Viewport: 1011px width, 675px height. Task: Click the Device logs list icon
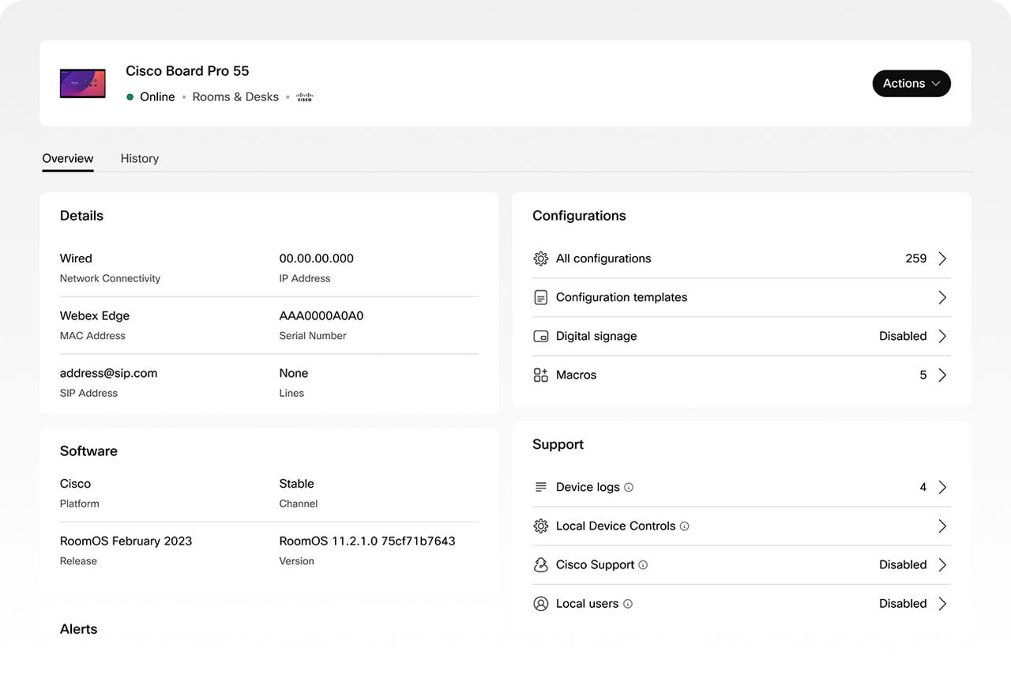pyautogui.click(x=540, y=486)
